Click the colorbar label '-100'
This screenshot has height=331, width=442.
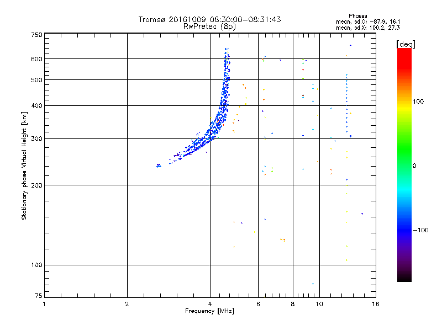click(420, 230)
